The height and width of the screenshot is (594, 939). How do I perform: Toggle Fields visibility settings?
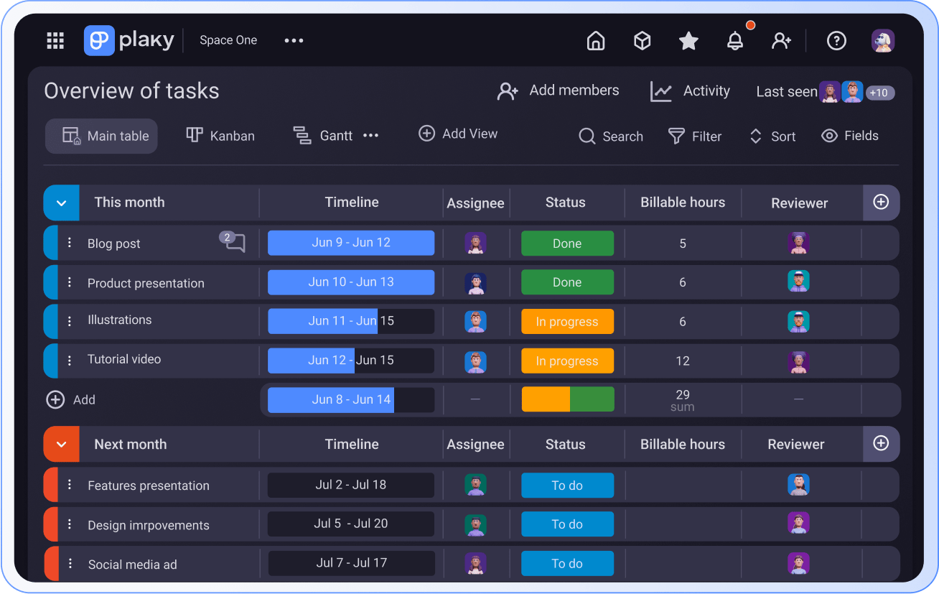(850, 136)
